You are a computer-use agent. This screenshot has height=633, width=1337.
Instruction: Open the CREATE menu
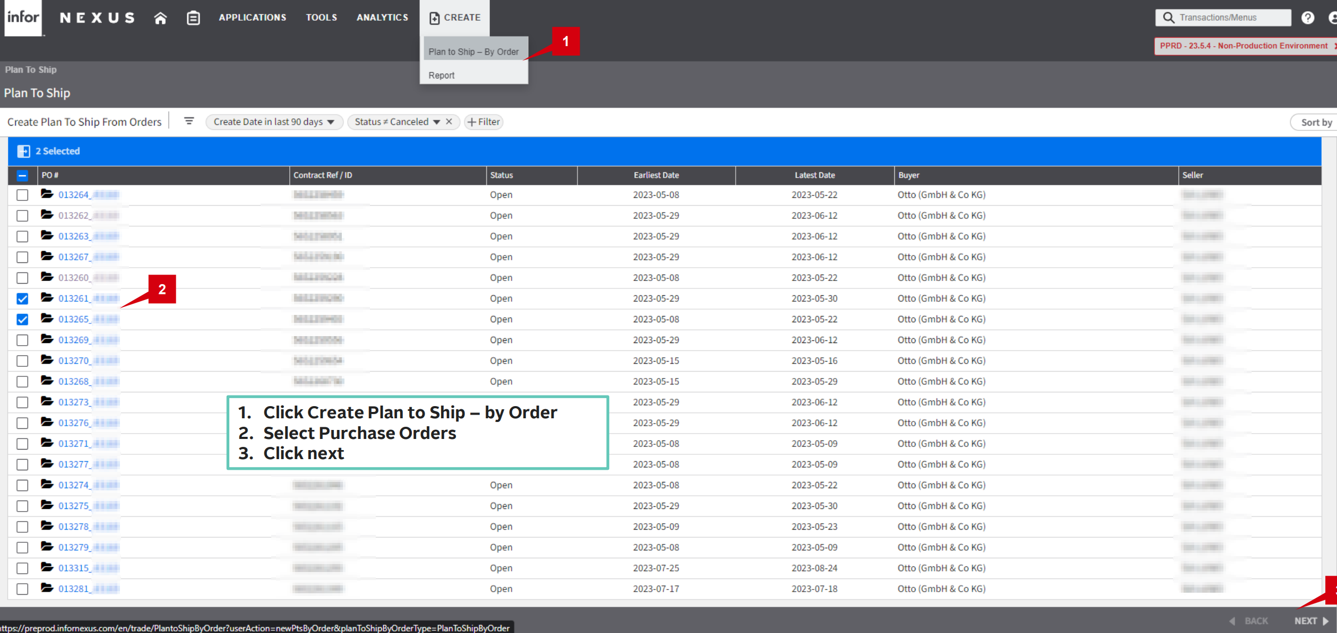pos(455,17)
